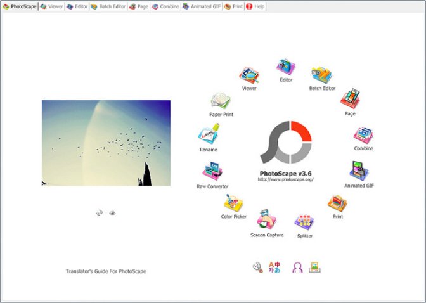Switch to the Animated GIF tab

pos(202,6)
